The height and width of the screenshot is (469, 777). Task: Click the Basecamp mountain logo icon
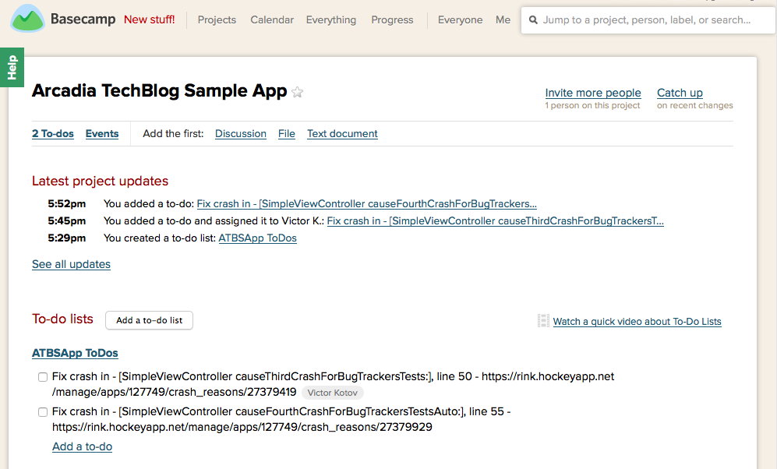(28, 19)
